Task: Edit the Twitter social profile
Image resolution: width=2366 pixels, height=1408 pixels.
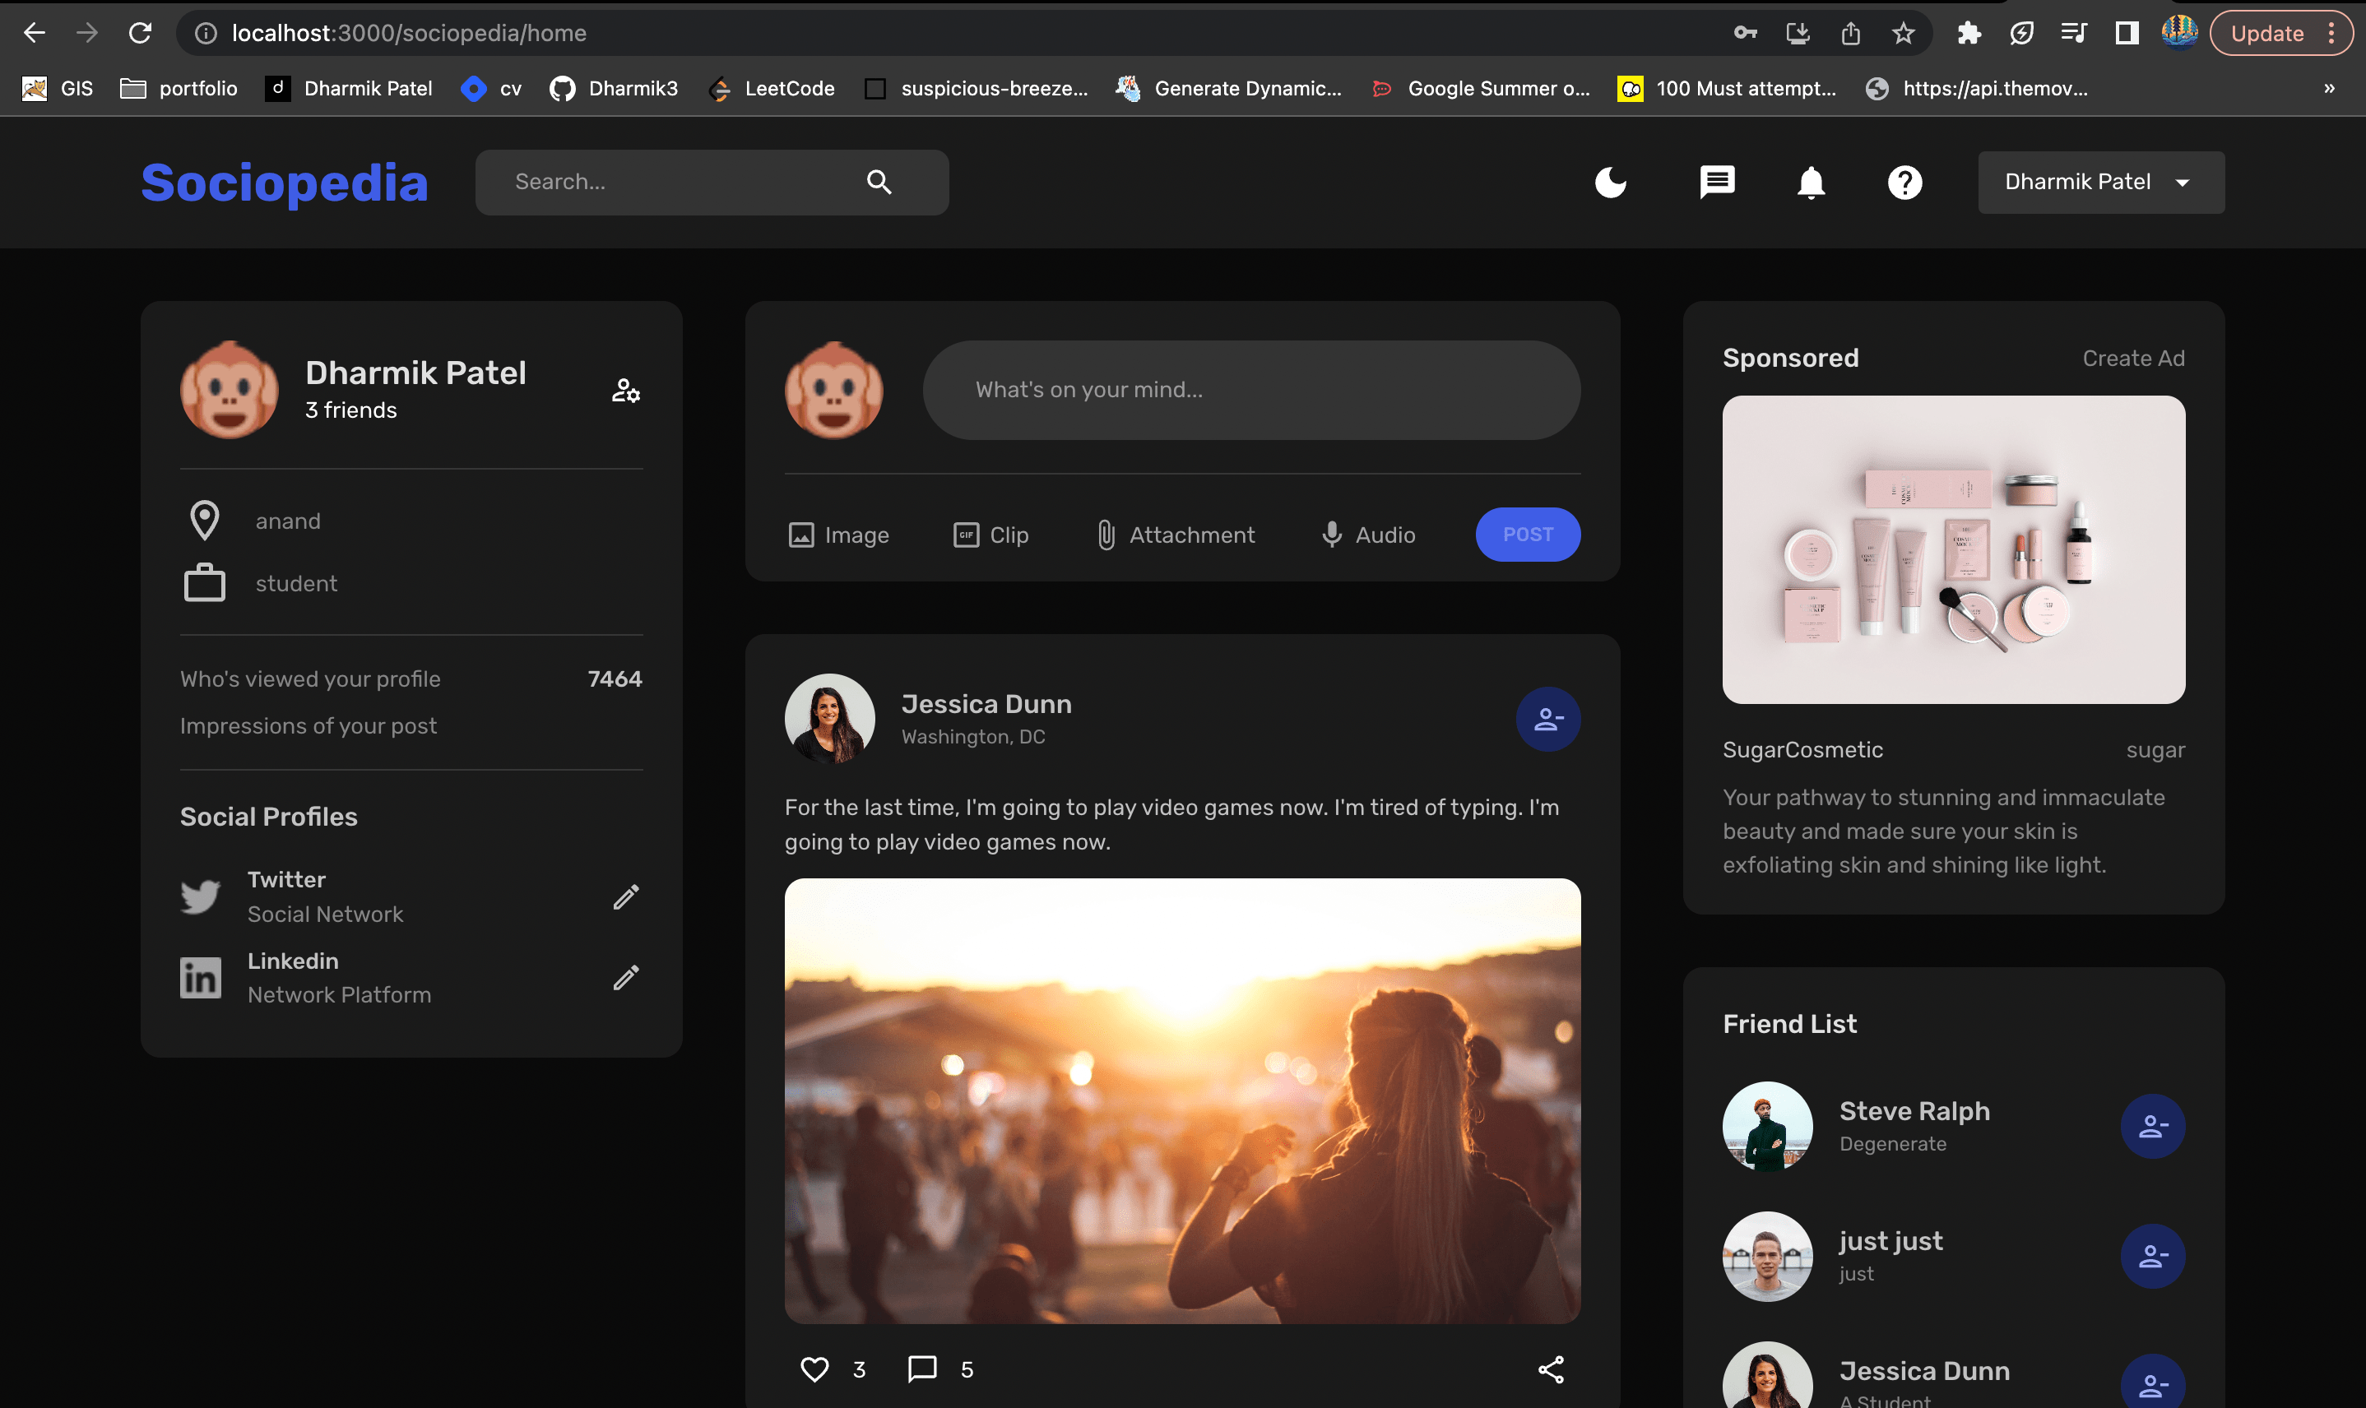Action: pyautogui.click(x=625, y=896)
